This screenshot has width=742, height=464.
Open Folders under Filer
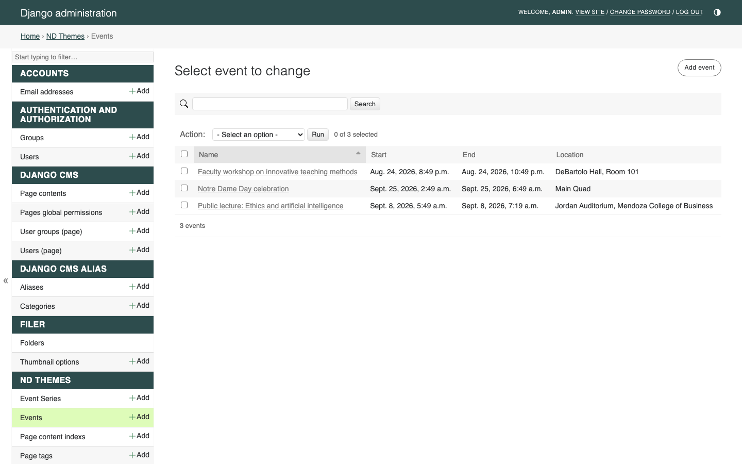point(32,343)
